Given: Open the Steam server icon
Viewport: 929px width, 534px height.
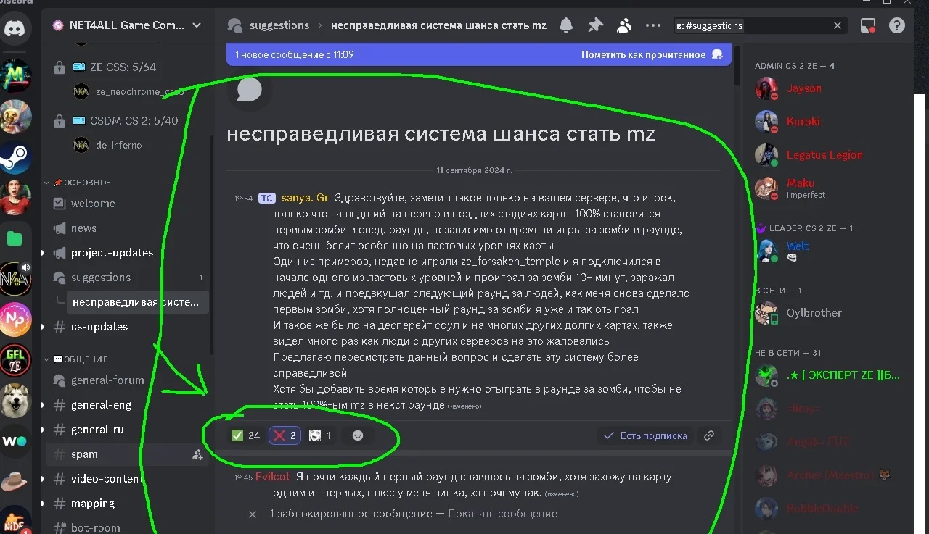Looking at the screenshot, I should click(x=15, y=158).
